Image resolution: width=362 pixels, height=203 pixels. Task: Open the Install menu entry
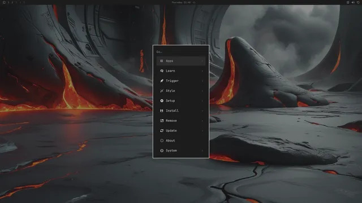coord(181,111)
